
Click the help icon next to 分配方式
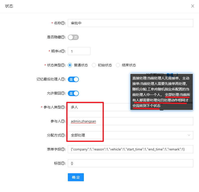pyautogui.click(x=63, y=135)
